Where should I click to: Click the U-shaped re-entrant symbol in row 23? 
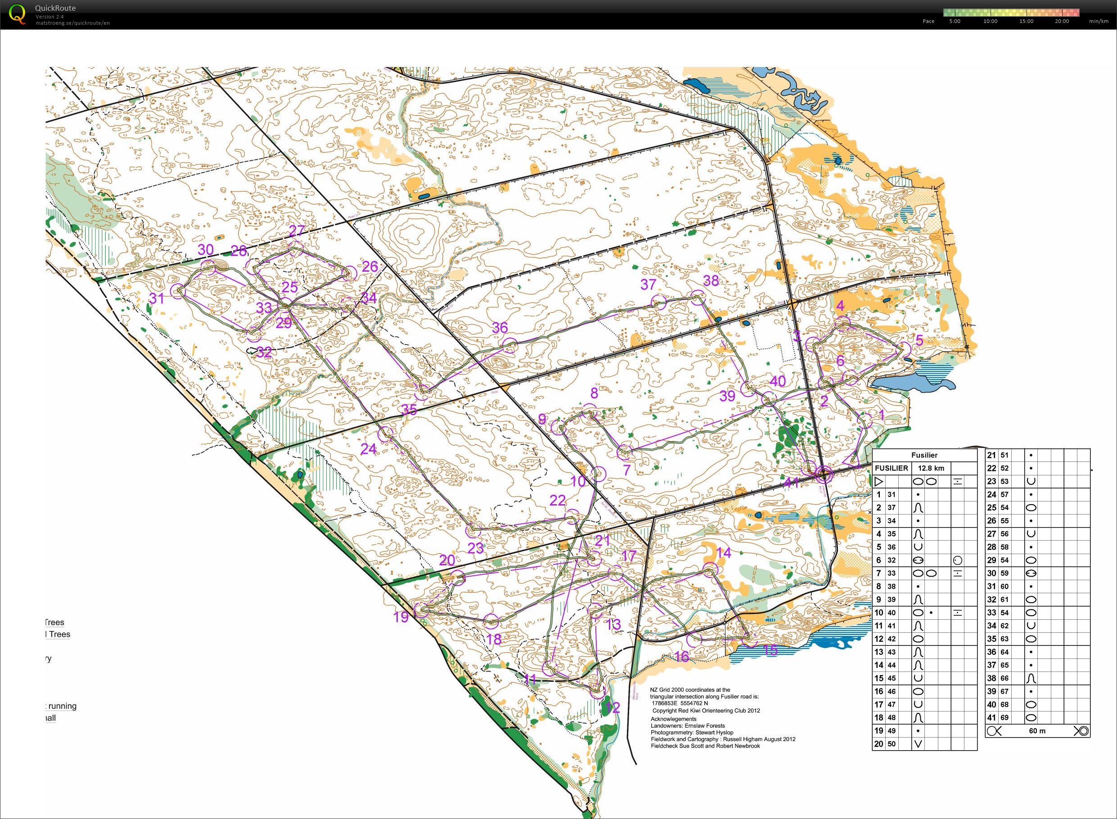(1031, 481)
